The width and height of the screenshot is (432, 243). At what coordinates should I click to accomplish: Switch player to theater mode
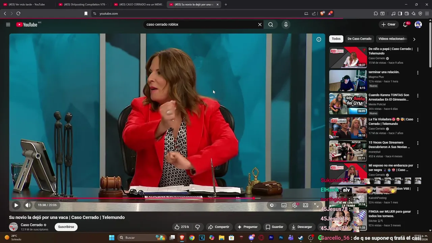(x=305, y=205)
